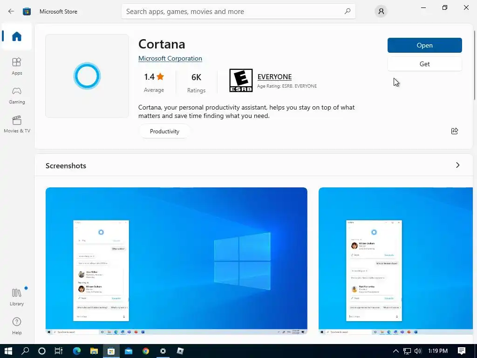Click the ESRB rating badge

pos(241,80)
